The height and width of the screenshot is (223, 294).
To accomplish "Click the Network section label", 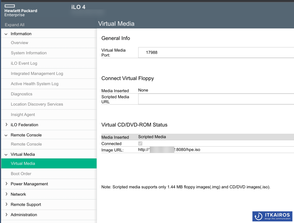I will click(18, 194).
